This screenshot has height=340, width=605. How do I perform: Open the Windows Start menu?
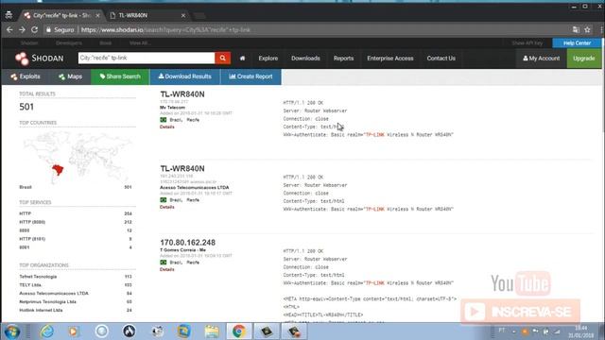12,331
